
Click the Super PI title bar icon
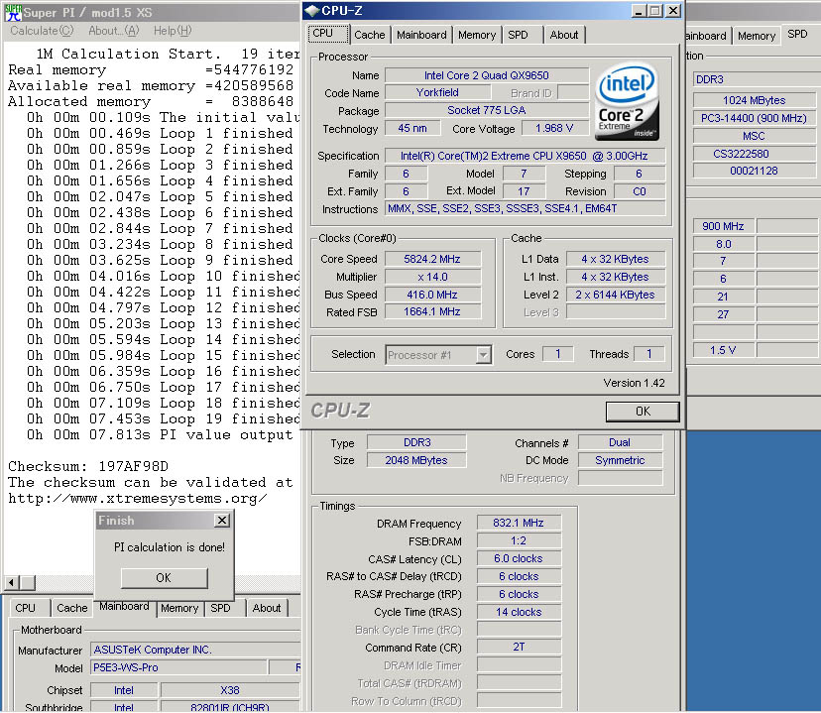13,12
